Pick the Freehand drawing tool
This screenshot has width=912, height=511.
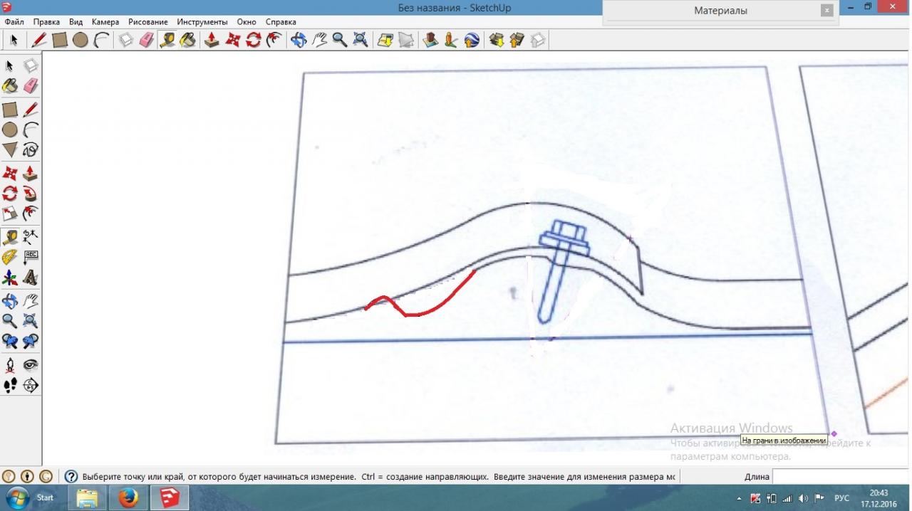[31, 149]
